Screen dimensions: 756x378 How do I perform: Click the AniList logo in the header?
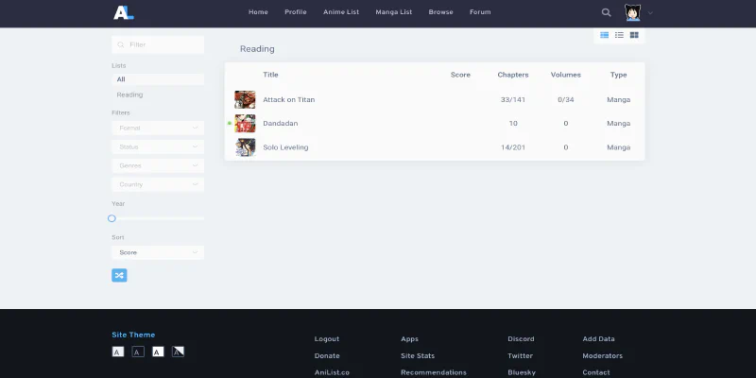(124, 12)
